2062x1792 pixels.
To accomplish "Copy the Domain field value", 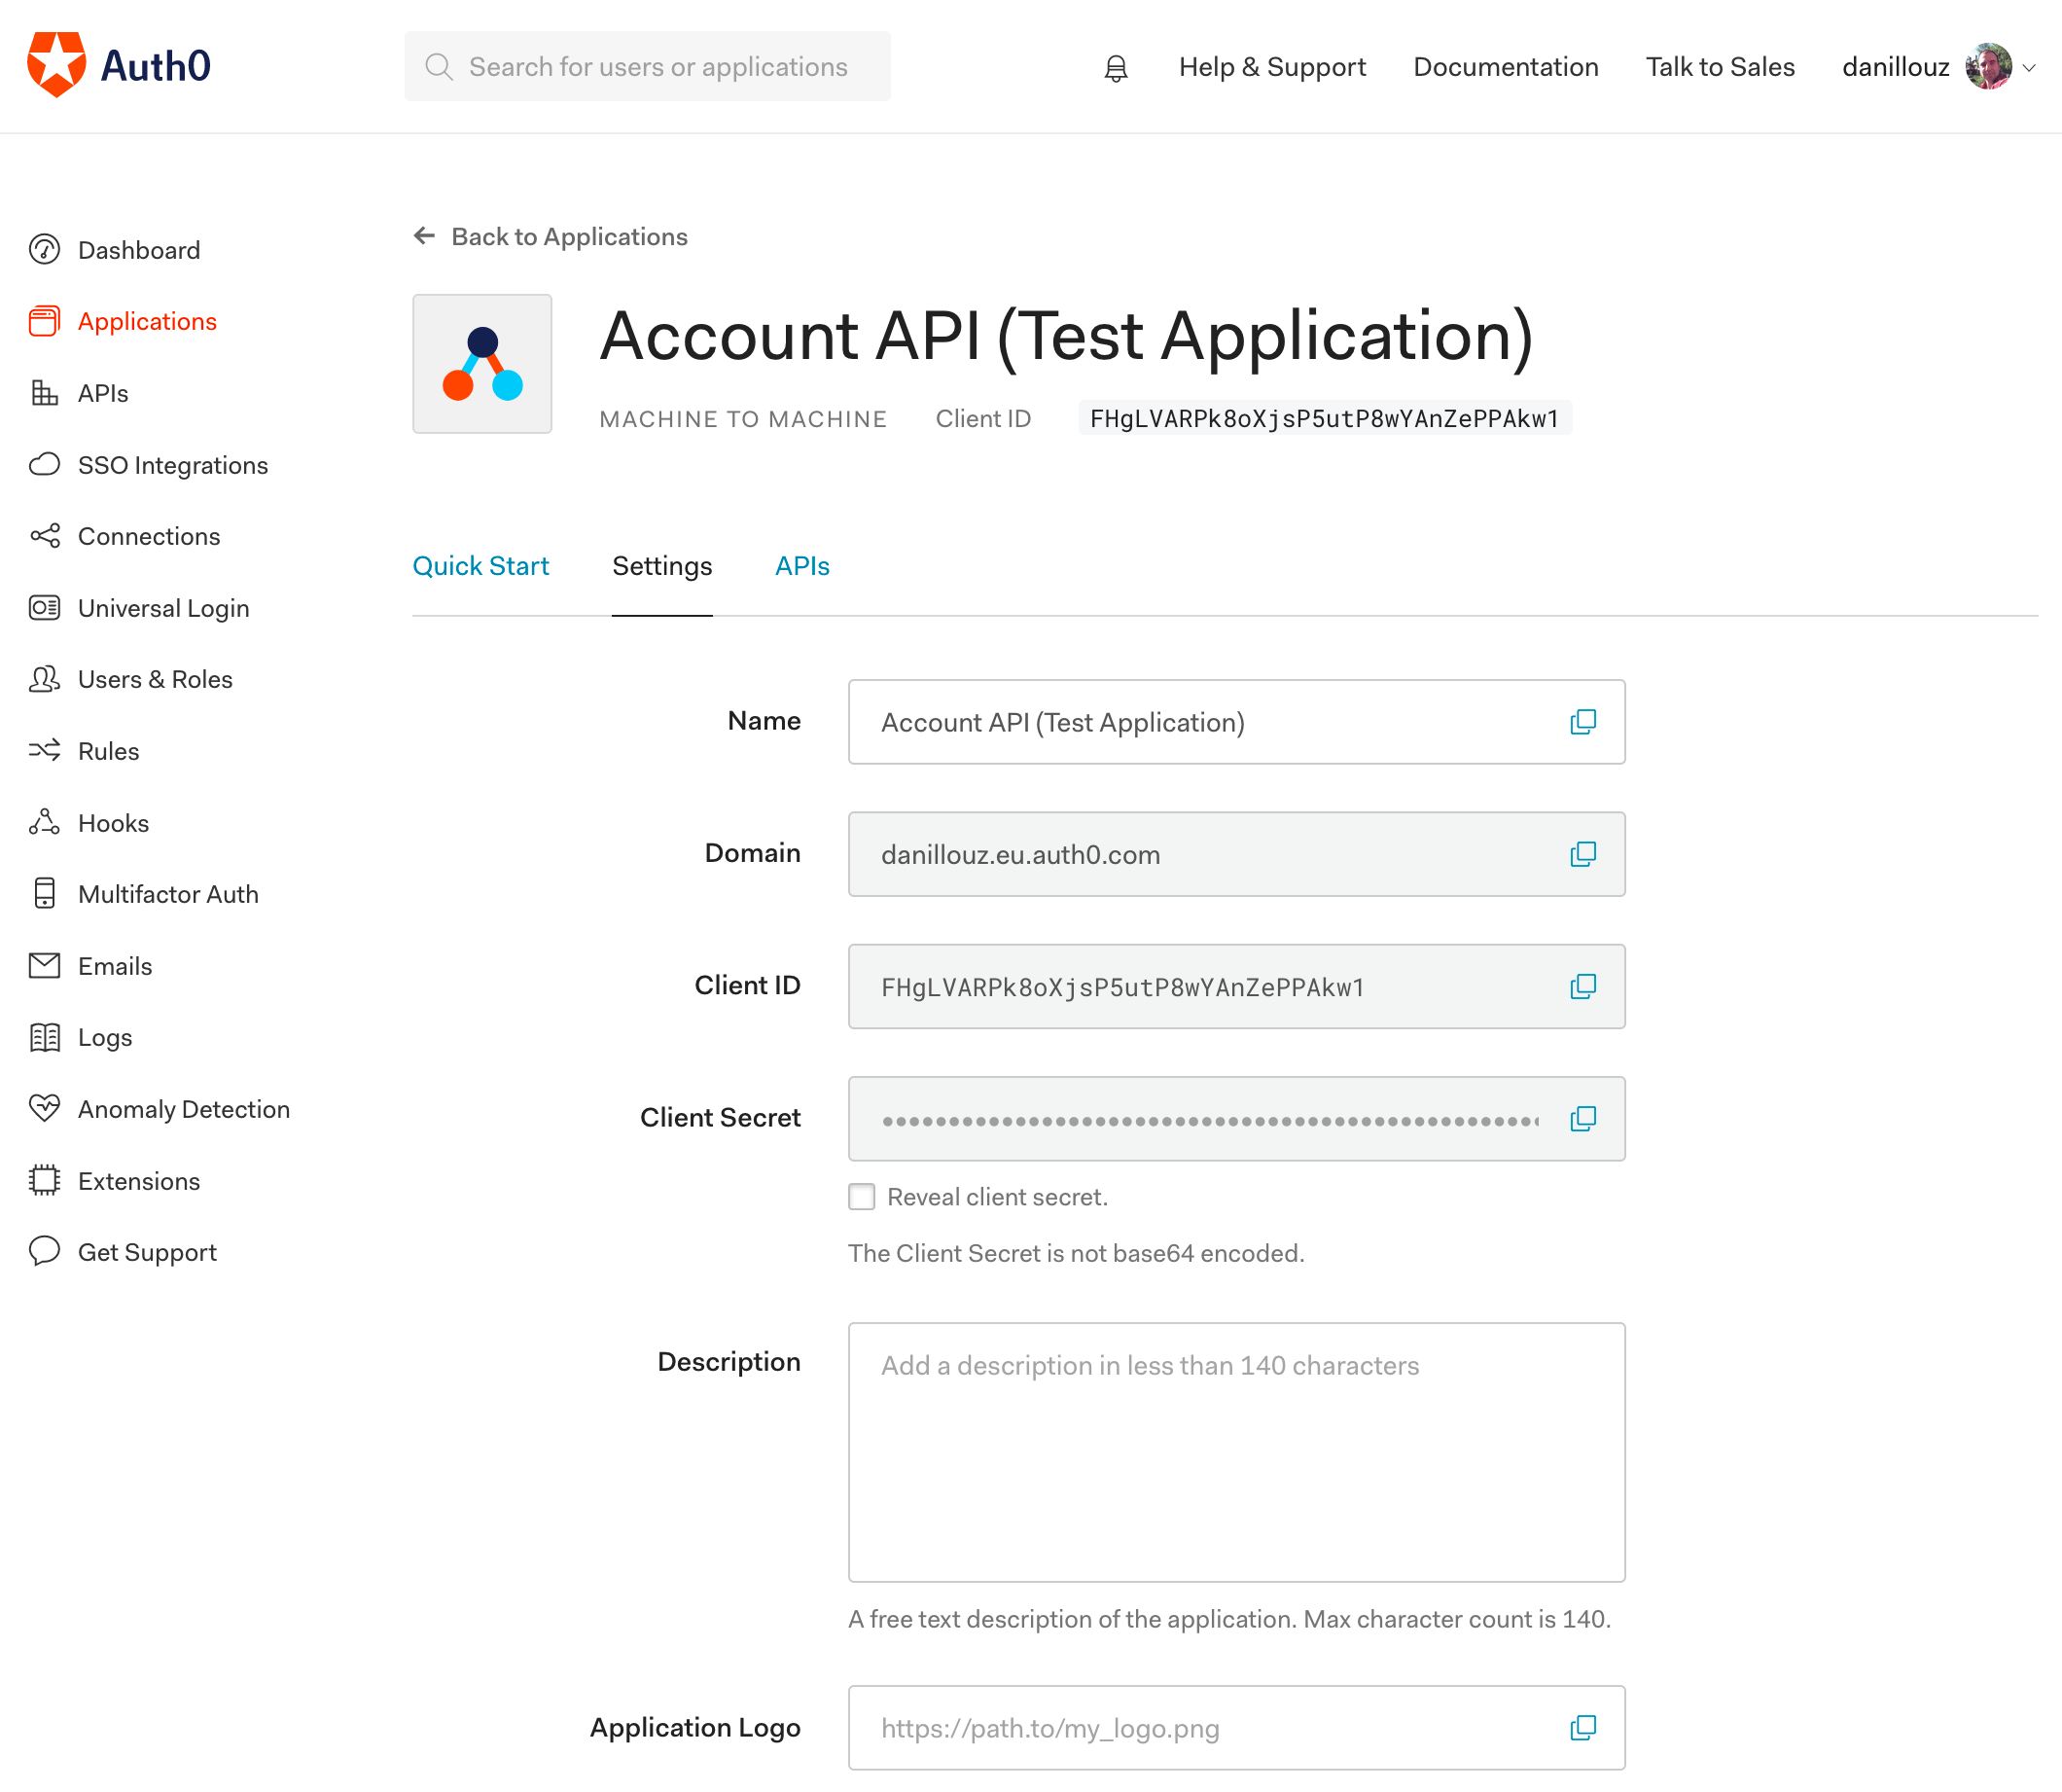I will coord(1582,854).
